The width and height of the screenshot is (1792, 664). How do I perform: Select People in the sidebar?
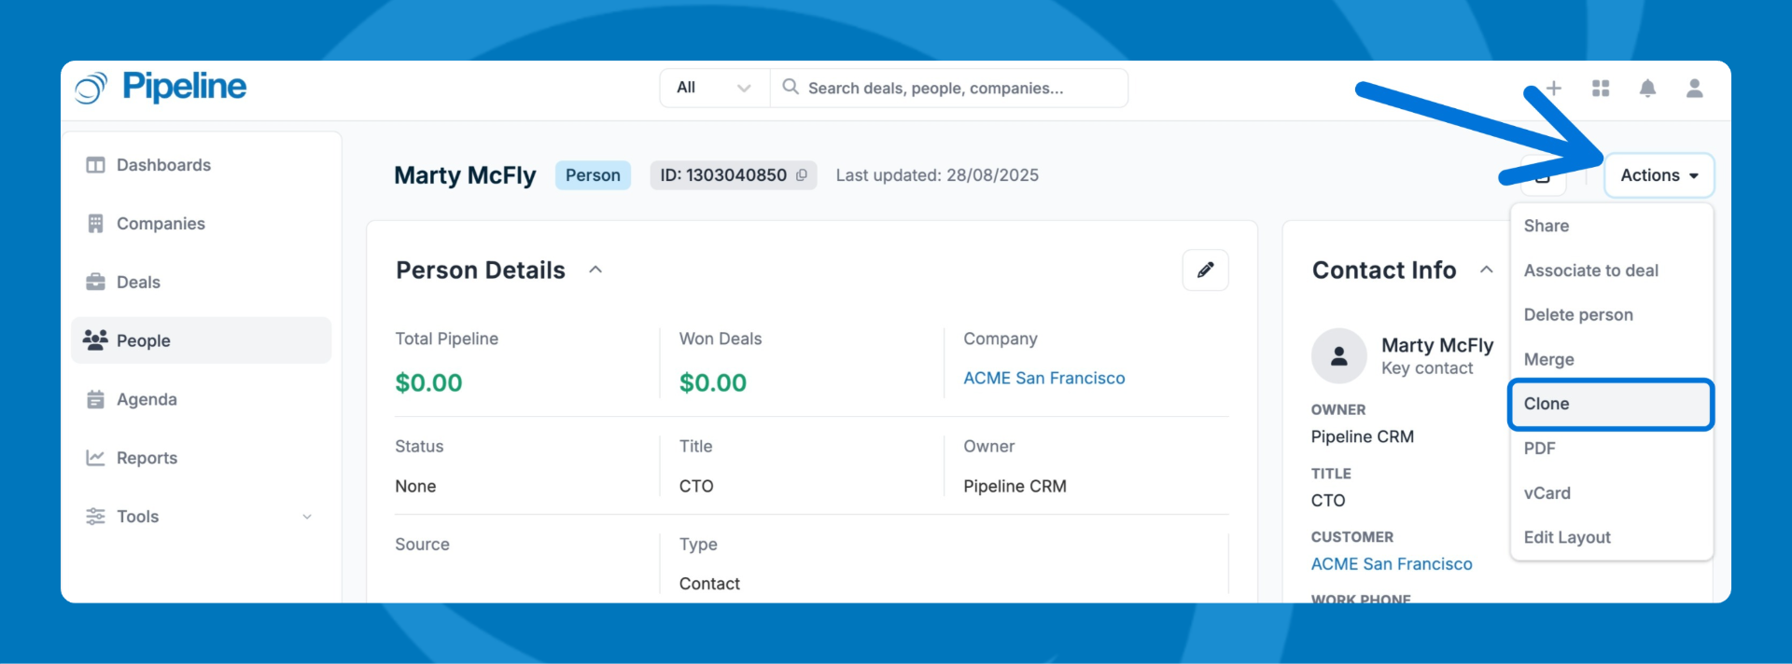[x=202, y=340]
